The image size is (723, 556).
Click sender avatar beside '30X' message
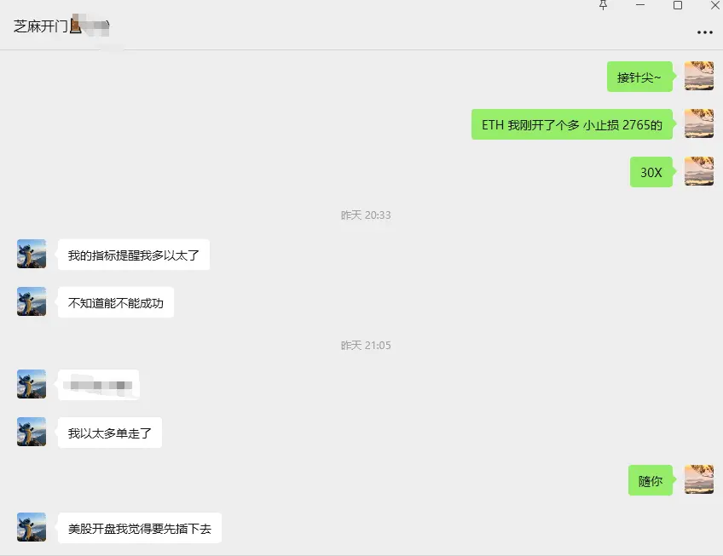coord(698,171)
